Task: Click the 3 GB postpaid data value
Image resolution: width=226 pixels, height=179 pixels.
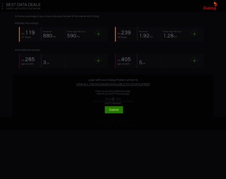Action: click(46, 62)
